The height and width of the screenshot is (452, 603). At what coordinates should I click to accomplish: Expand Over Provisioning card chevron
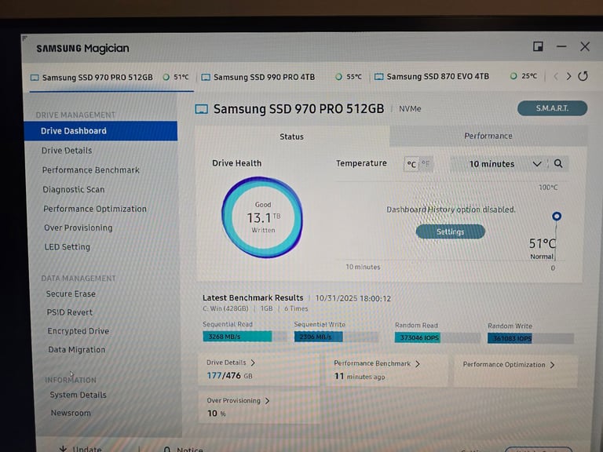pos(267,401)
